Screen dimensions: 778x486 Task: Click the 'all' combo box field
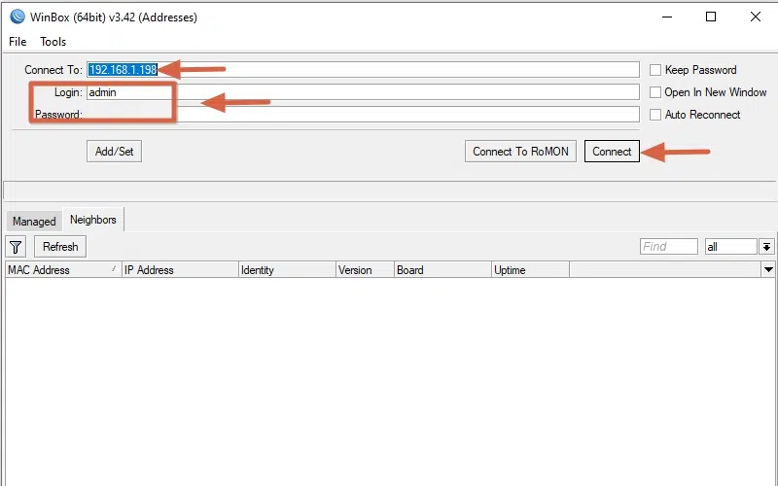pos(731,247)
